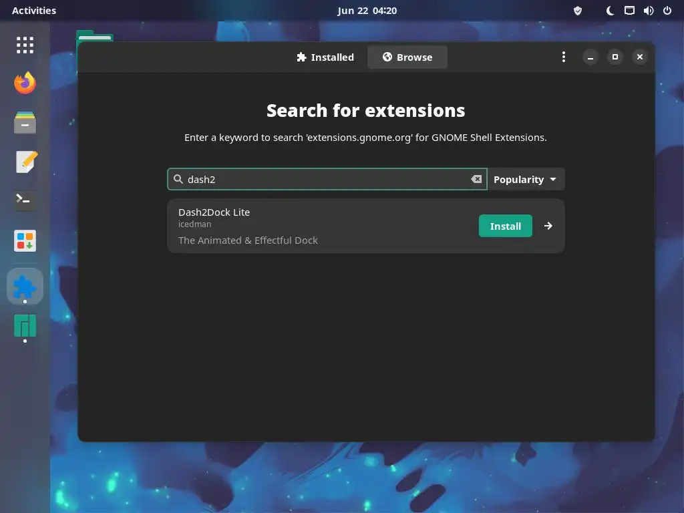Screen dimensions: 684x513
Task: Open the three-dot main menu
Action: tap(564, 57)
